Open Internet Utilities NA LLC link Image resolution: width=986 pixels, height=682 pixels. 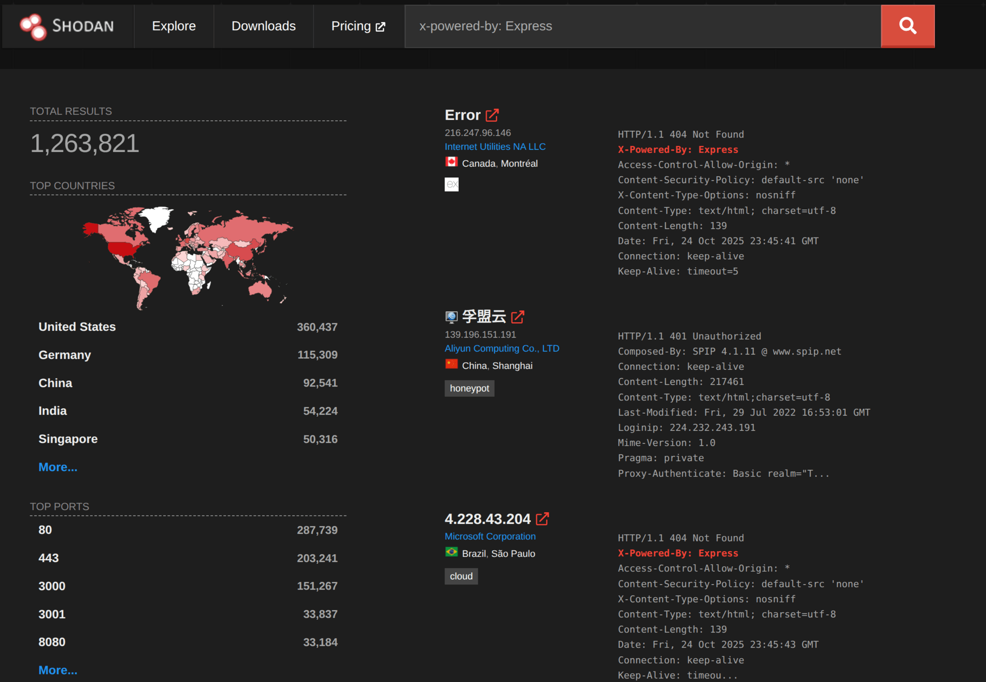pos(495,147)
